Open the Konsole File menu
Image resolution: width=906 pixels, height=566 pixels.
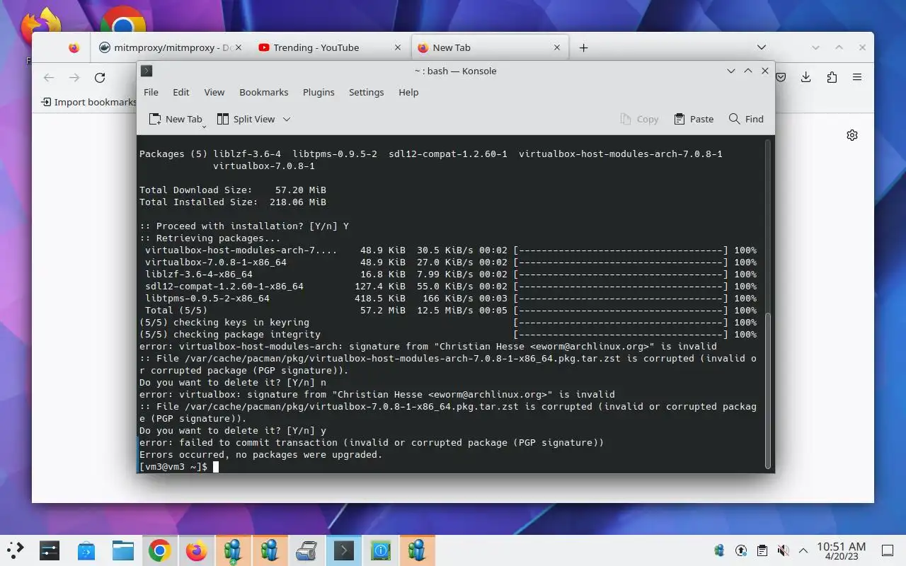pyautogui.click(x=151, y=92)
